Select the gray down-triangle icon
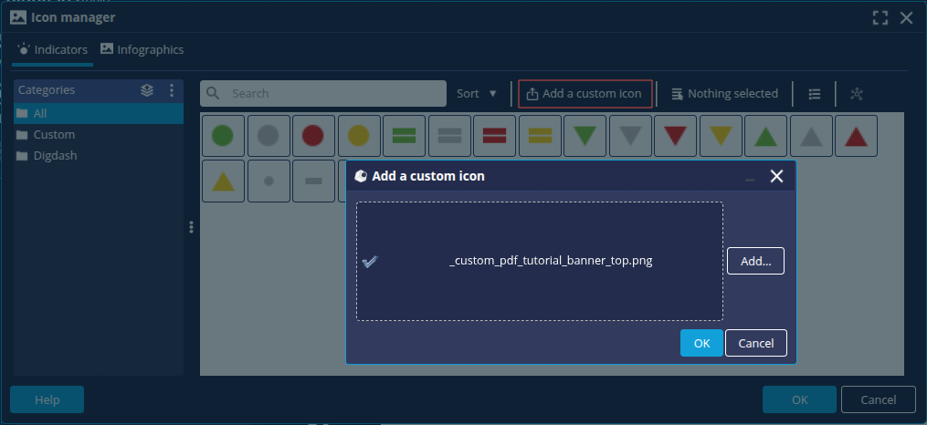 630,136
